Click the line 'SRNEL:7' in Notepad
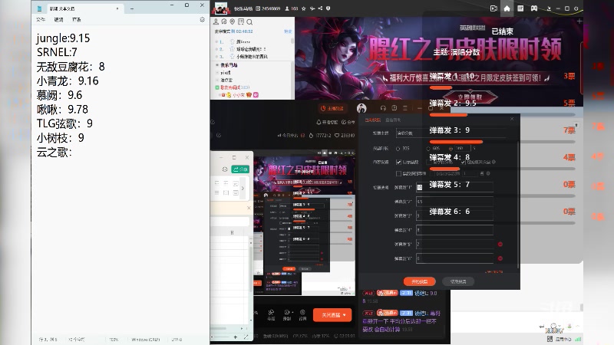Image resolution: width=614 pixels, height=345 pixels. point(57,52)
